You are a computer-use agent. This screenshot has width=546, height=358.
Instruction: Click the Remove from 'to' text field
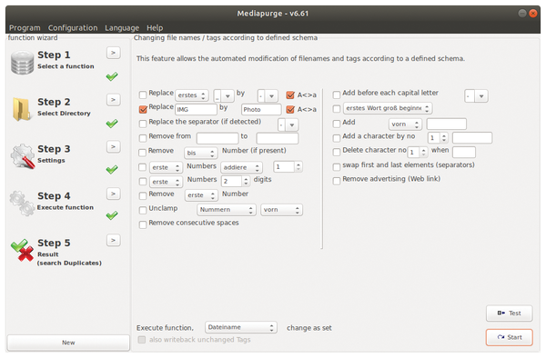(278, 138)
